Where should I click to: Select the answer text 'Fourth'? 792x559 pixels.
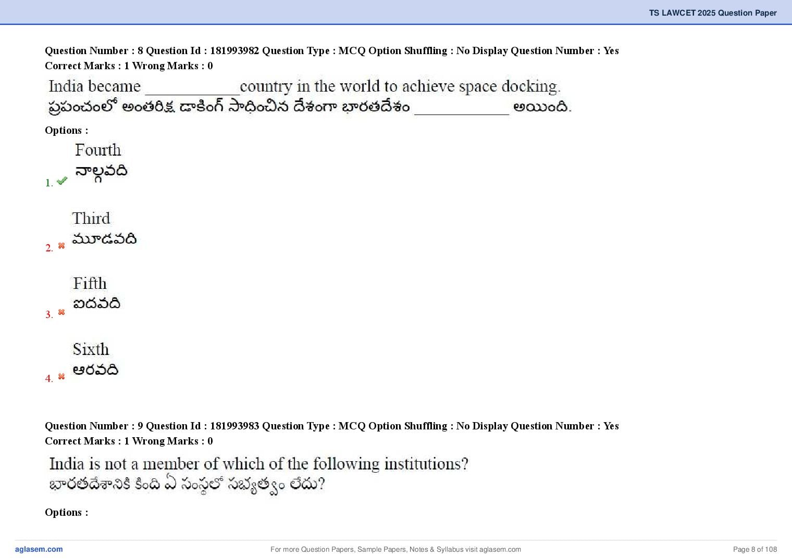[x=98, y=150]
